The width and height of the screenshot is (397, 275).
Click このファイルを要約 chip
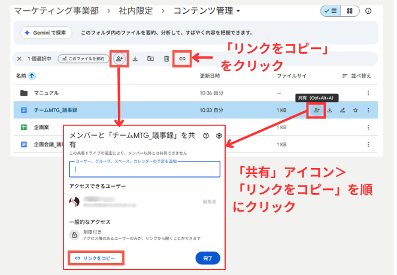(x=84, y=59)
